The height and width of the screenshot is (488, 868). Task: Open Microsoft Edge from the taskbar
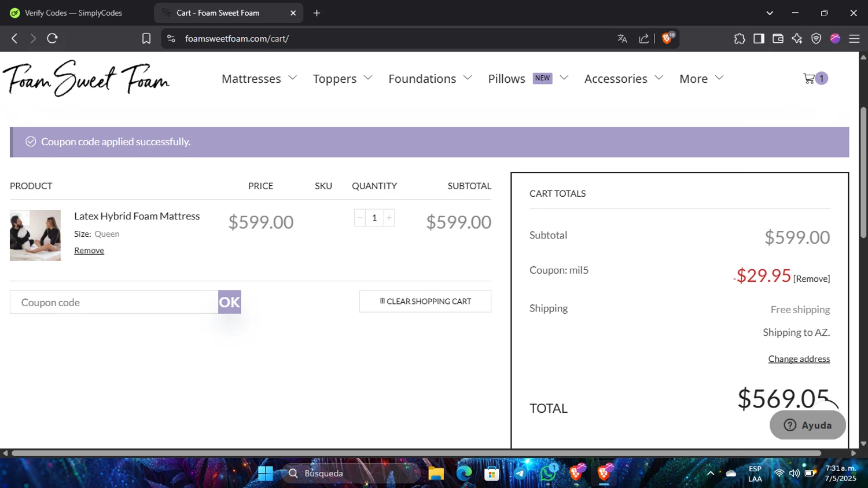464,474
